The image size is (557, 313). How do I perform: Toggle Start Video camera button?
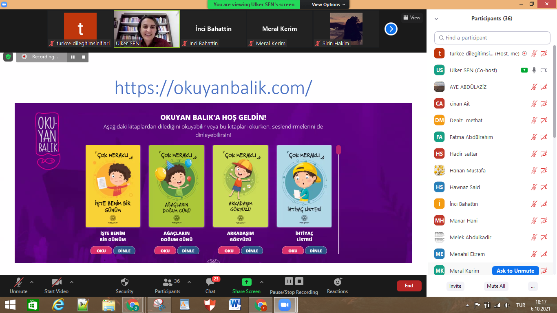[x=56, y=282]
